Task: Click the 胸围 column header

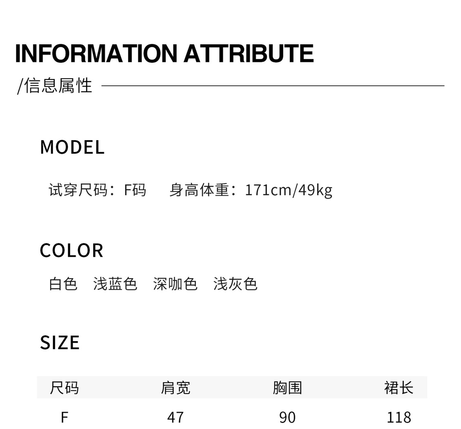Action: coord(287,388)
